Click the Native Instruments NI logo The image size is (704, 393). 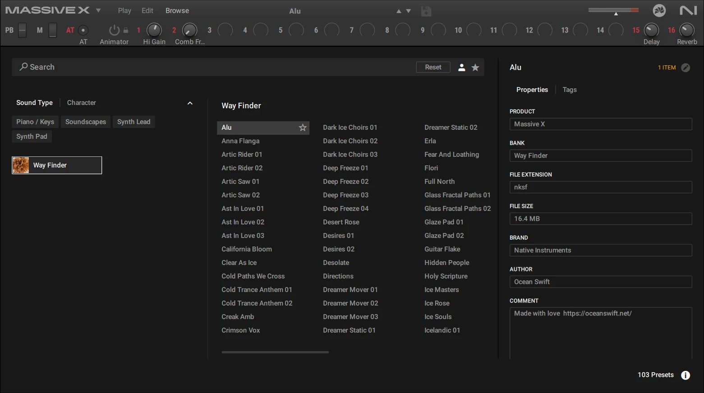point(688,10)
